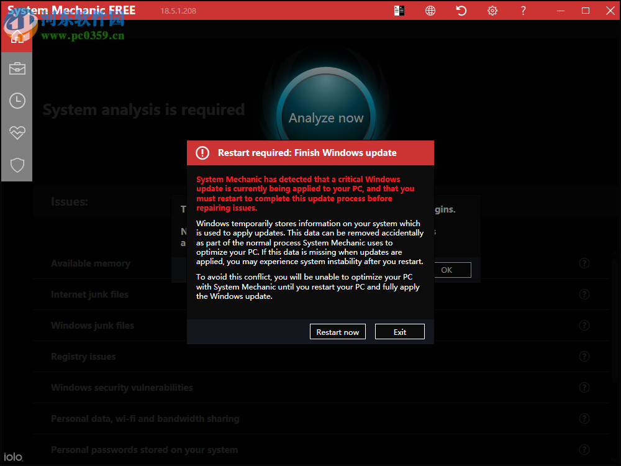Image resolution: width=621 pixels, height=466 pixels.
Task: Select the Windows junk files row
Action: tap(321, 326)
